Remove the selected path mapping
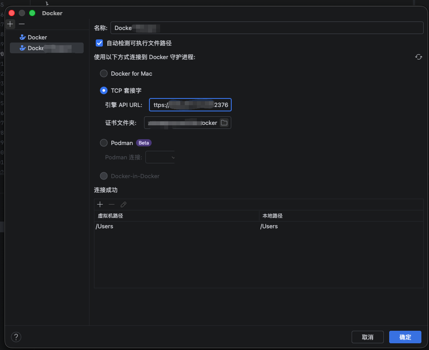This screenshot has width=429, height=350. tap(112, 205)
